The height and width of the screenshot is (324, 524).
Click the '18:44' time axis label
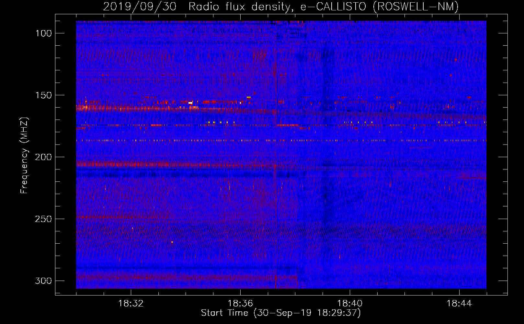[x=459, y=304]
